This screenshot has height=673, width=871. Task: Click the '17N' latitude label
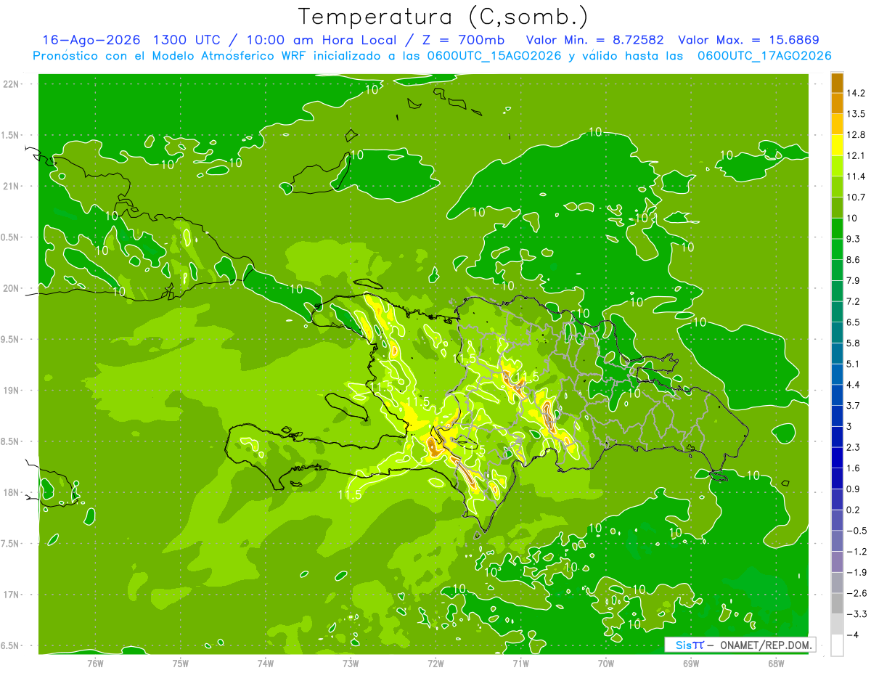(10, 595)
